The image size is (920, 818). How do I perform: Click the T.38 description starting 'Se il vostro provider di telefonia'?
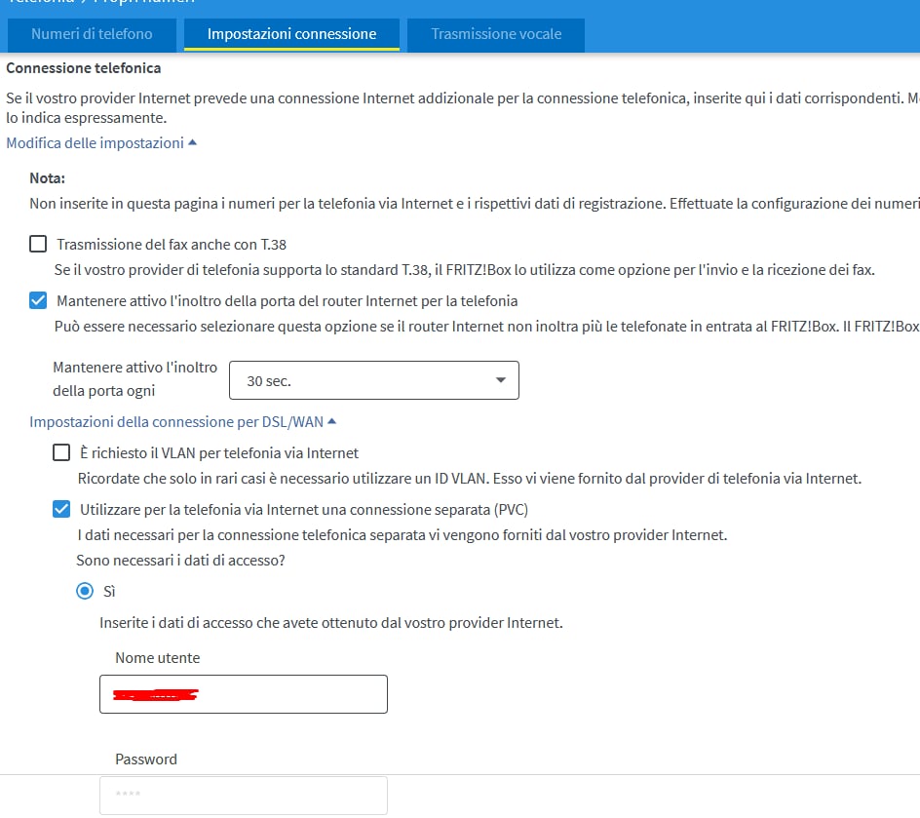coord(465,270)
